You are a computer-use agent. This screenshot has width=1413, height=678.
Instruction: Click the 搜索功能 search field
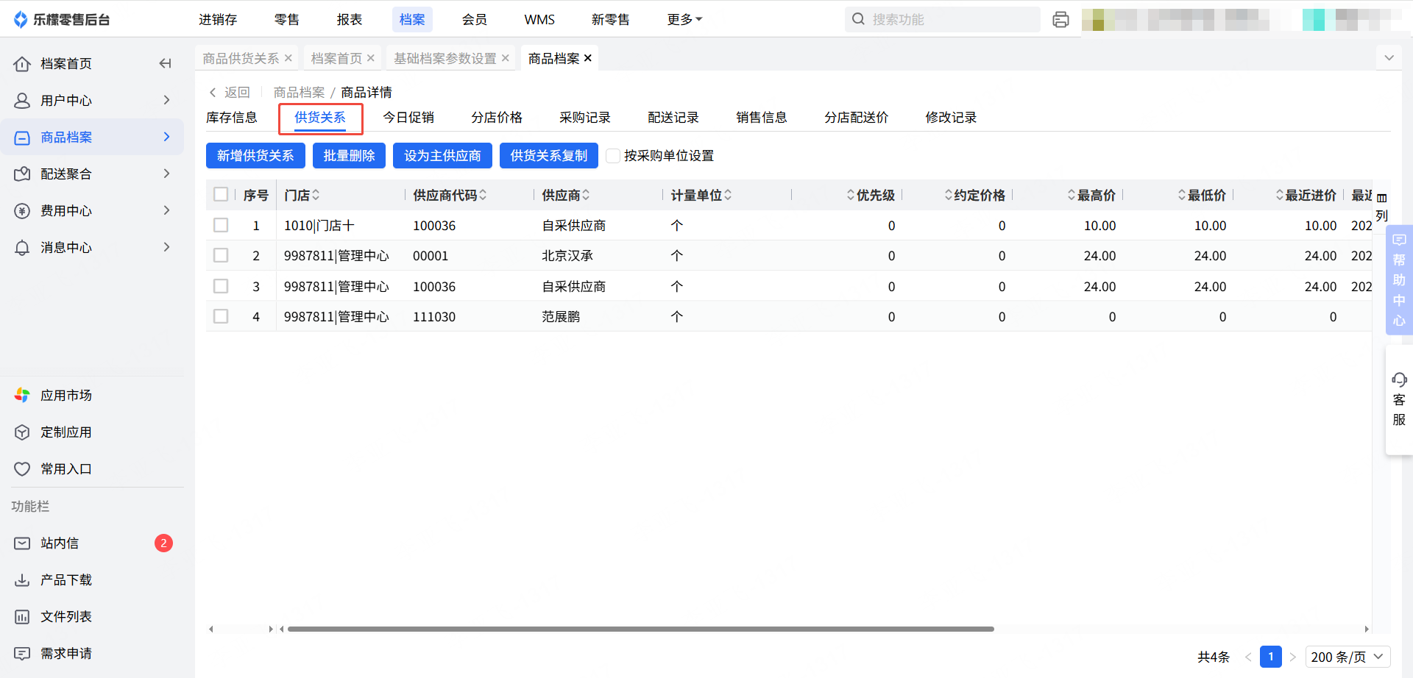pos(949,20)
